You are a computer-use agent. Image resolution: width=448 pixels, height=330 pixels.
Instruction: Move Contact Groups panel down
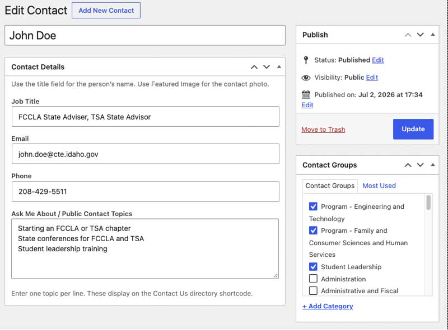(x=420, y=165)
